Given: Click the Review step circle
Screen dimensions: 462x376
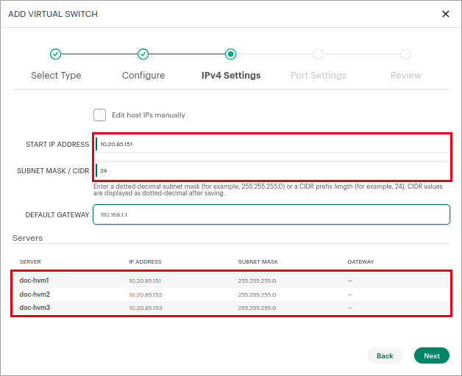Looking at the screenshot, I should coord(405,54).
